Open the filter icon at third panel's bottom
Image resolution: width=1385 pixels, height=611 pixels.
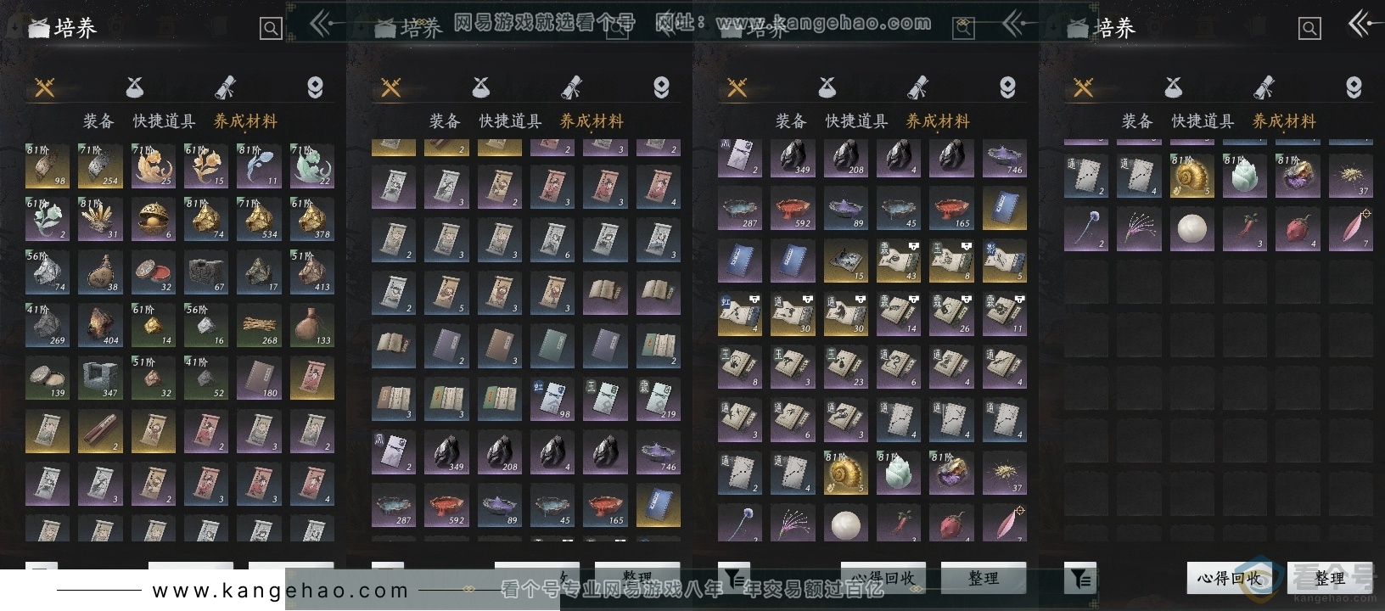click(x=734, y=578)
